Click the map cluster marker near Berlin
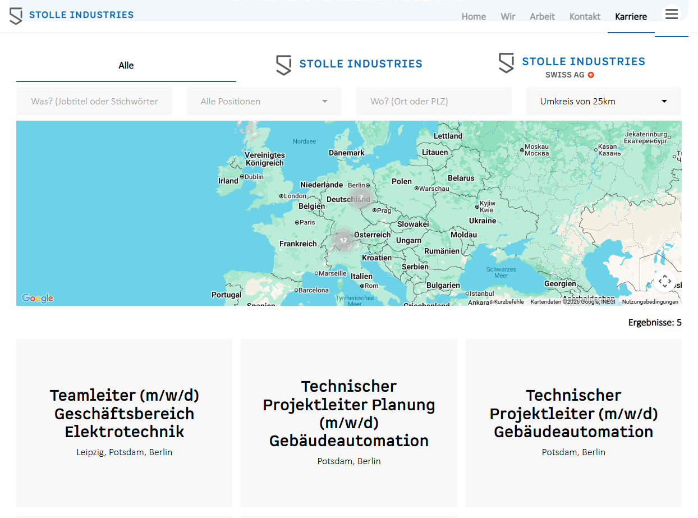The width and height of the screenshot is (698, 518). (361, 198)
